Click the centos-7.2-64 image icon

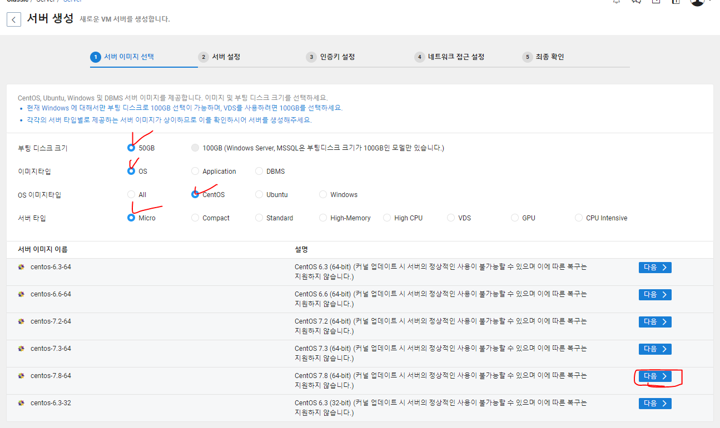21,321
